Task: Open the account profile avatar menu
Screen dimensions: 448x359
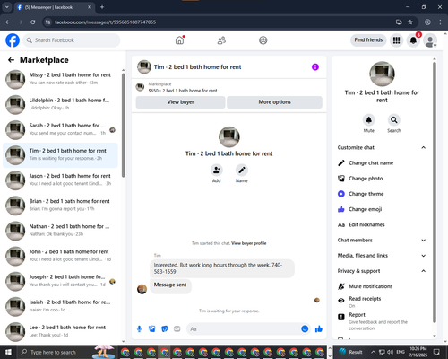Action: pos(430,40)
